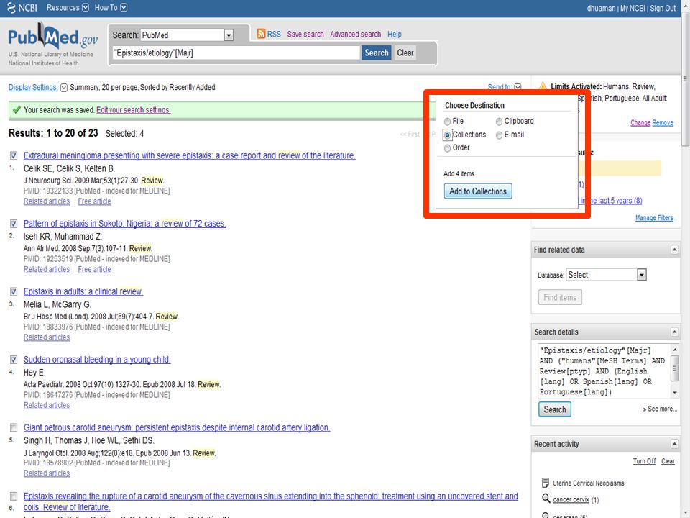Click the PubMed.gov logo
This screenshot has width=690, height=518.
(x=52, y=37)
